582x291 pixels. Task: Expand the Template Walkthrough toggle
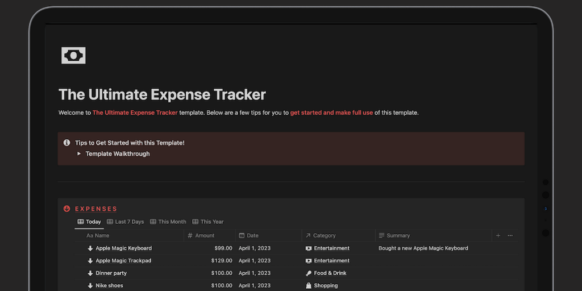pyautogui.click(x=80, y=154)
